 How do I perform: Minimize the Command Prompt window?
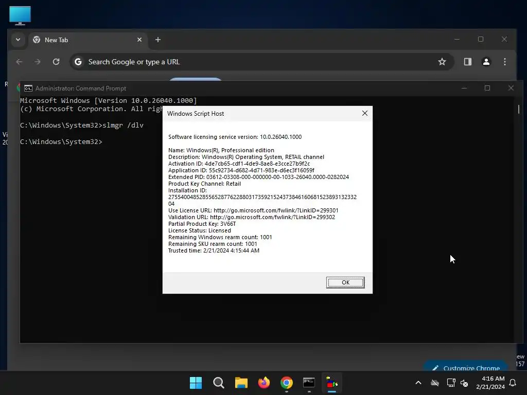coord(464,88)
